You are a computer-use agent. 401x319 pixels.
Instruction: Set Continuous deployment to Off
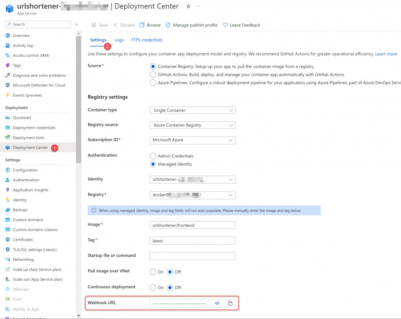pyautogui.click(x=170, y=288)
